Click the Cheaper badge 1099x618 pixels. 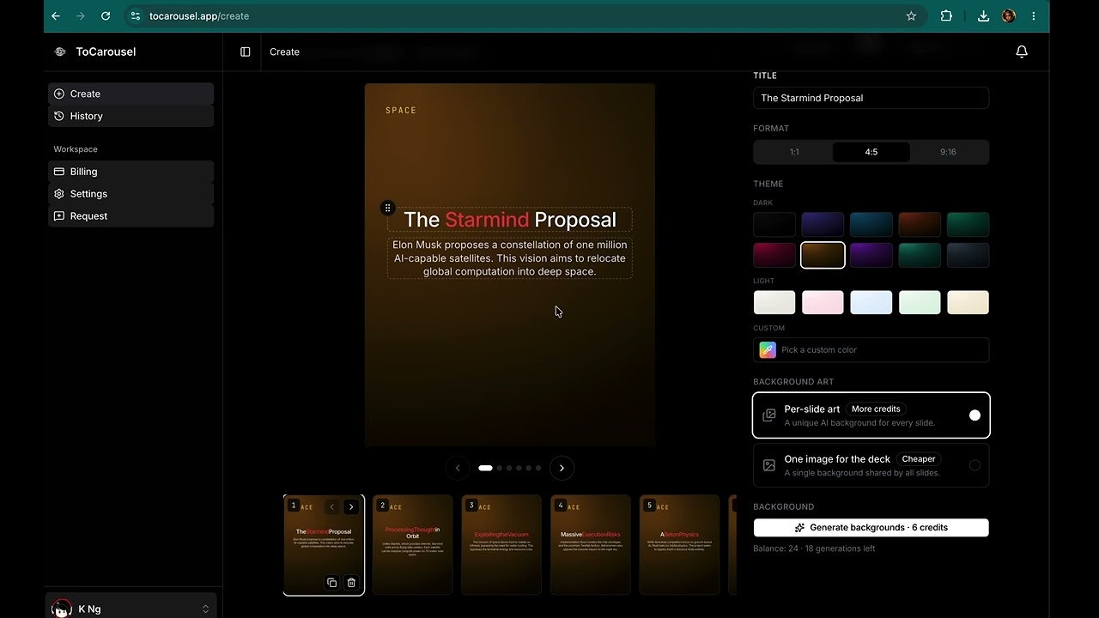pyautogui.click(x=919, y=459)
